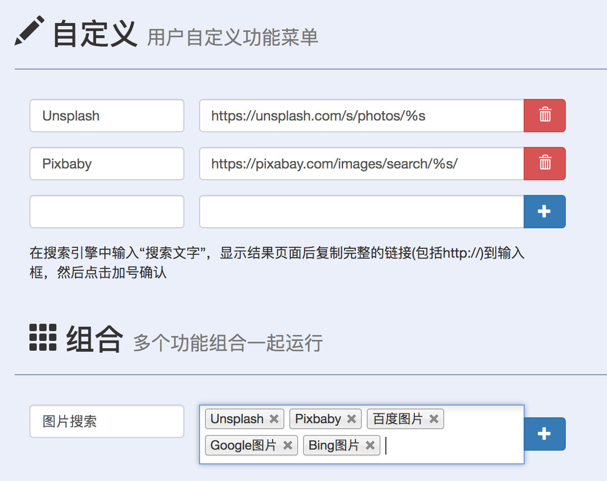The image size is (607, 481).
Task: Click the 图片搜索 combination name field
Action: (x=106, y=421)
